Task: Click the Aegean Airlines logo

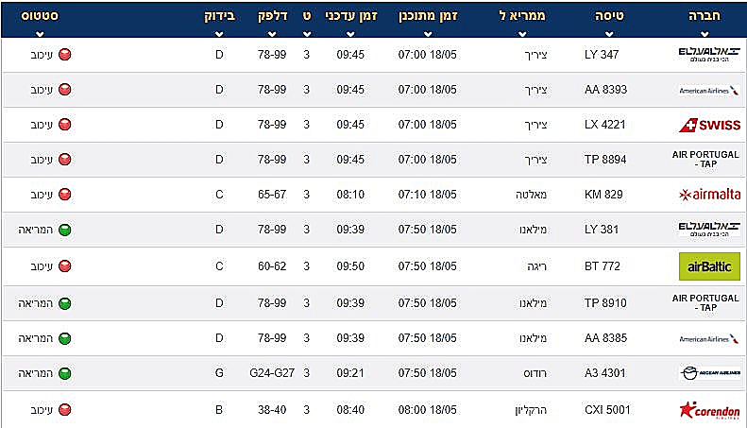Action: pyautogui.click(x=709, y=373)
